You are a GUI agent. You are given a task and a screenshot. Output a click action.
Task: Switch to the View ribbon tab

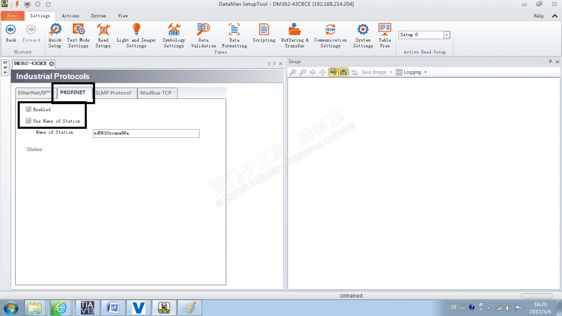[123, 16]
